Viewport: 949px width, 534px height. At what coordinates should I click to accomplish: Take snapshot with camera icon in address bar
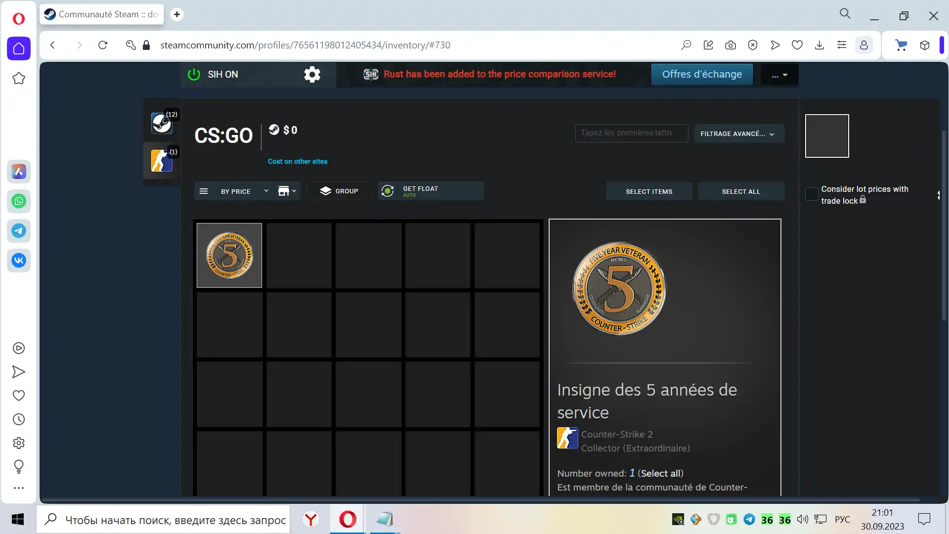pyautogui.click(x=731, y=45)
